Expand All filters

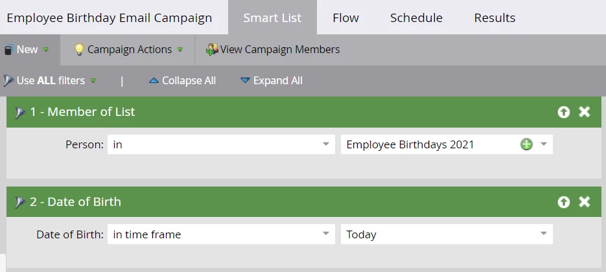(271, 81)
